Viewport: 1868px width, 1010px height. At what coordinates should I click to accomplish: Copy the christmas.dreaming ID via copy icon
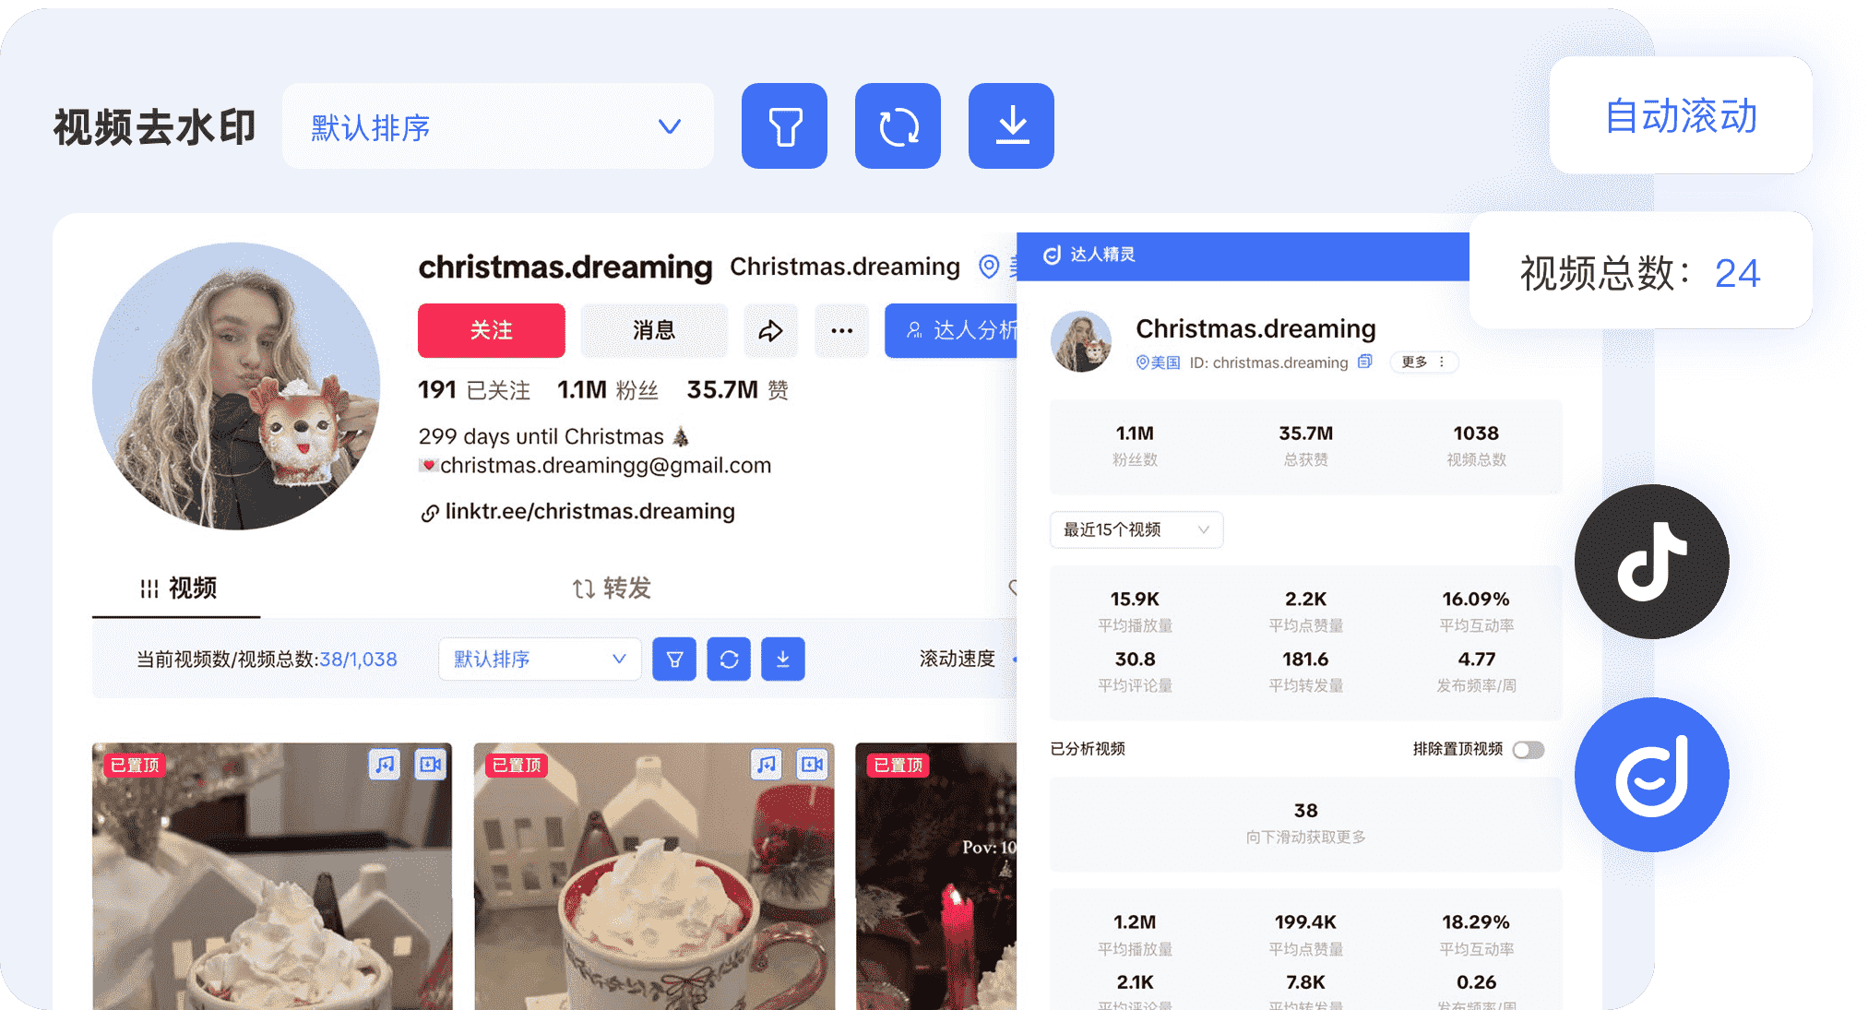[x=1365, y=362]
